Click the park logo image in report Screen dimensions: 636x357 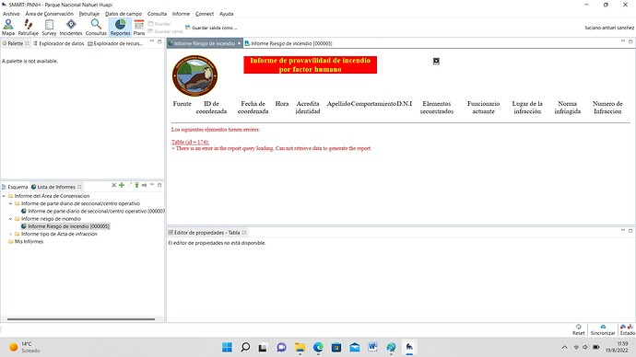click(194, 75)
